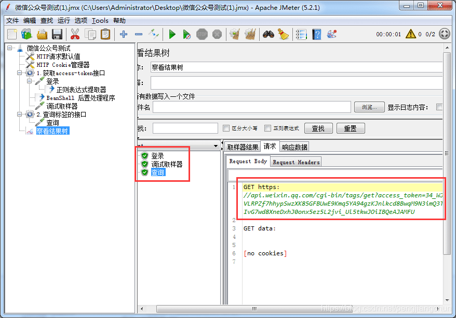Click the Open file folder icon
The height and width of the screenshot is (318, 456).
42,34
